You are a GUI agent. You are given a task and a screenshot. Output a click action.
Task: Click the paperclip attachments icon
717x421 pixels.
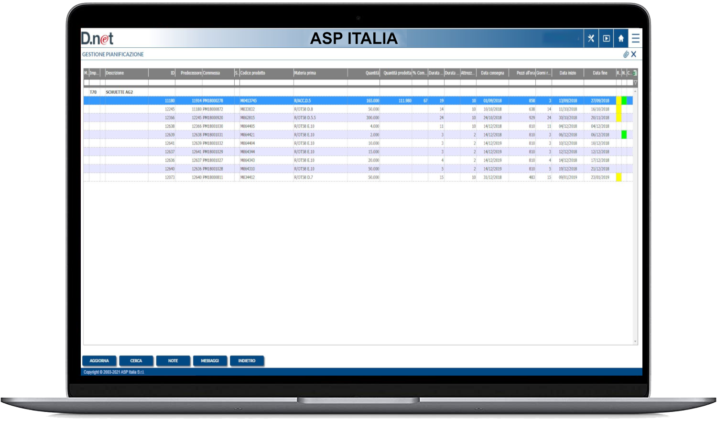point(626,54)
